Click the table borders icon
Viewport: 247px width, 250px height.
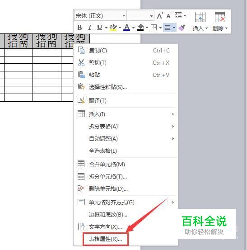[x=154, y=28]
